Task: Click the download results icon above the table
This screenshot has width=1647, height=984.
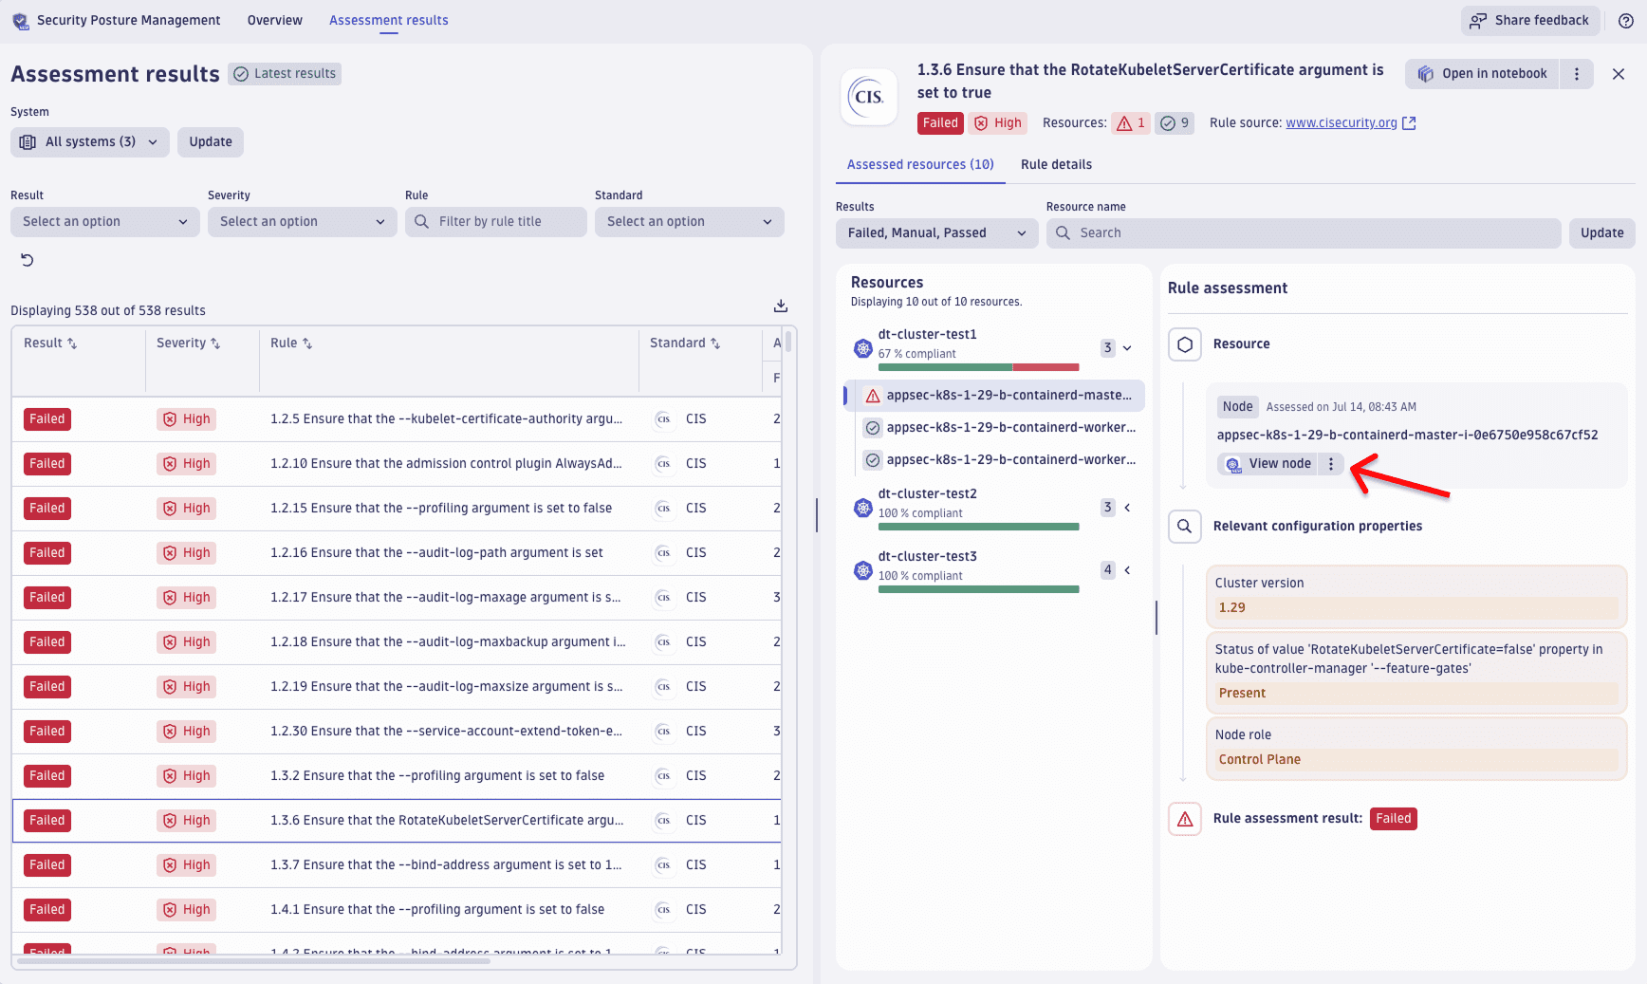Action: pos(781,306)
